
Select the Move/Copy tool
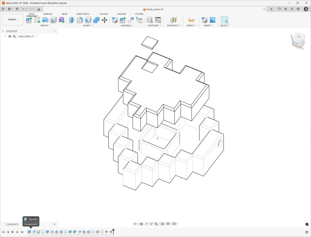(x=104, y=20)
